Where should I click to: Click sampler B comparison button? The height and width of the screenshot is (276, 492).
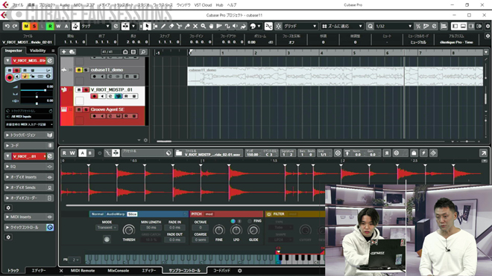tap(90, 153)
